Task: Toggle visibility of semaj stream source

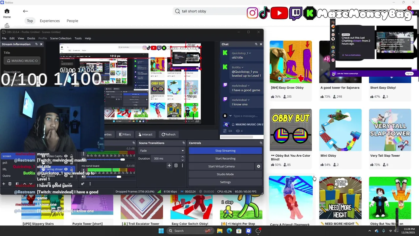Action: 66,169
